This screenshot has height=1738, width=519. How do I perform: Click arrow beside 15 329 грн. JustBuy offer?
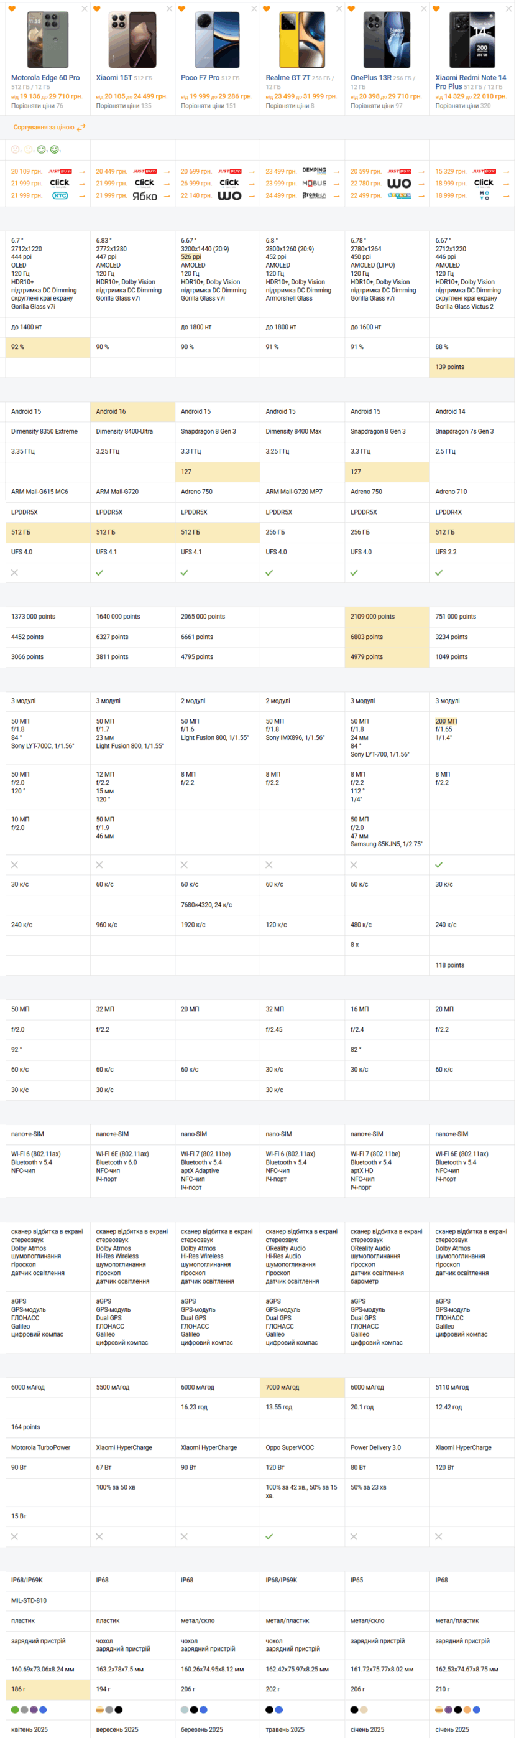click(506, 171)
